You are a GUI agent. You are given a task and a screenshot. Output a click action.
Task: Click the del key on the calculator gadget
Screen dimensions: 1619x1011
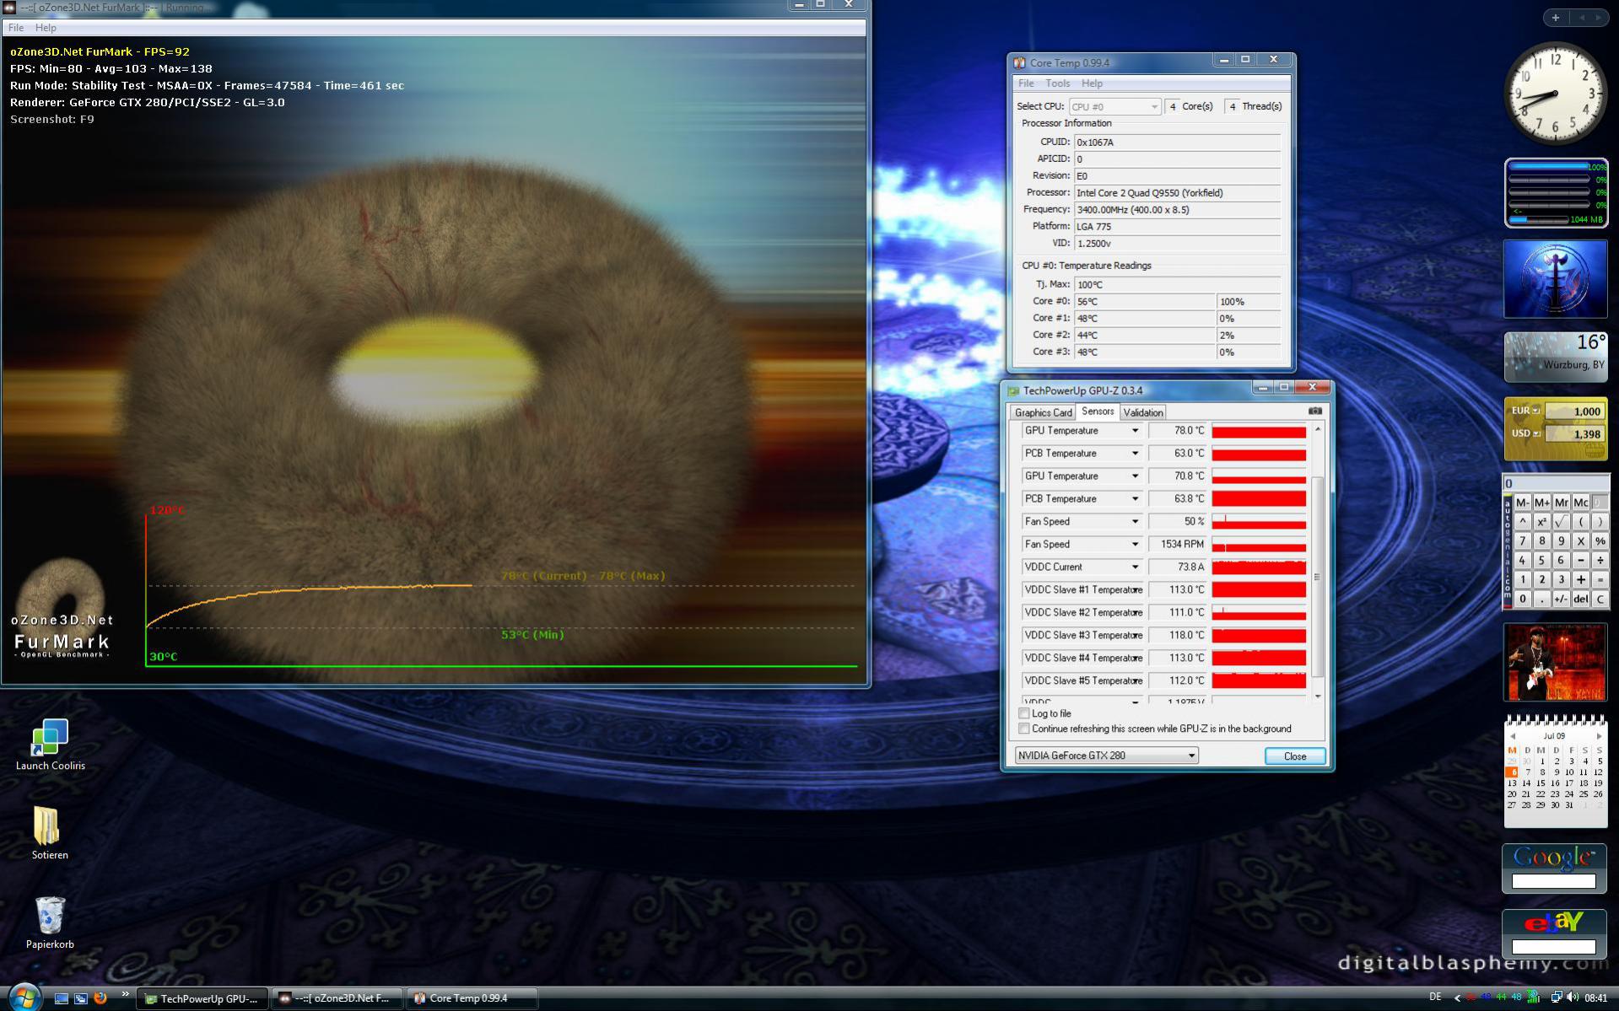pyautogui.click(x=1580, y=600)
